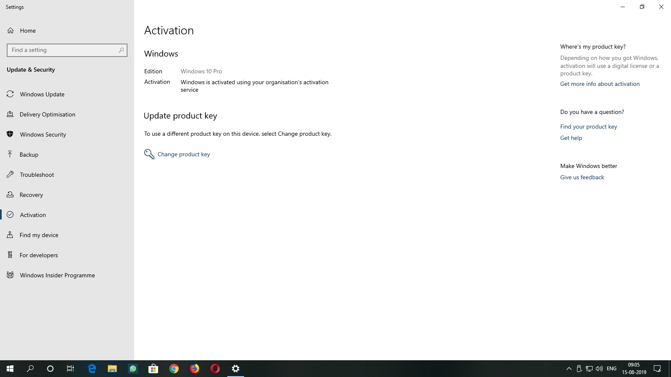Click Give us feedback link
Viewport: 671px width, 377px height.
[582, 177]
